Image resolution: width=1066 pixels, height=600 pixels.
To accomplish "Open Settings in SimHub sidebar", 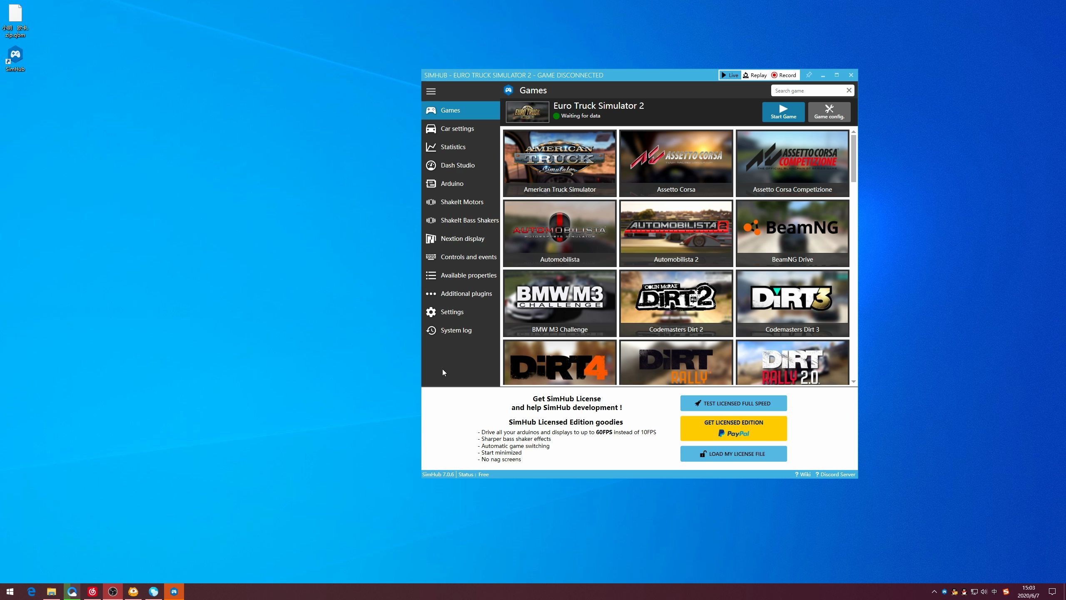I will (461, 312).
